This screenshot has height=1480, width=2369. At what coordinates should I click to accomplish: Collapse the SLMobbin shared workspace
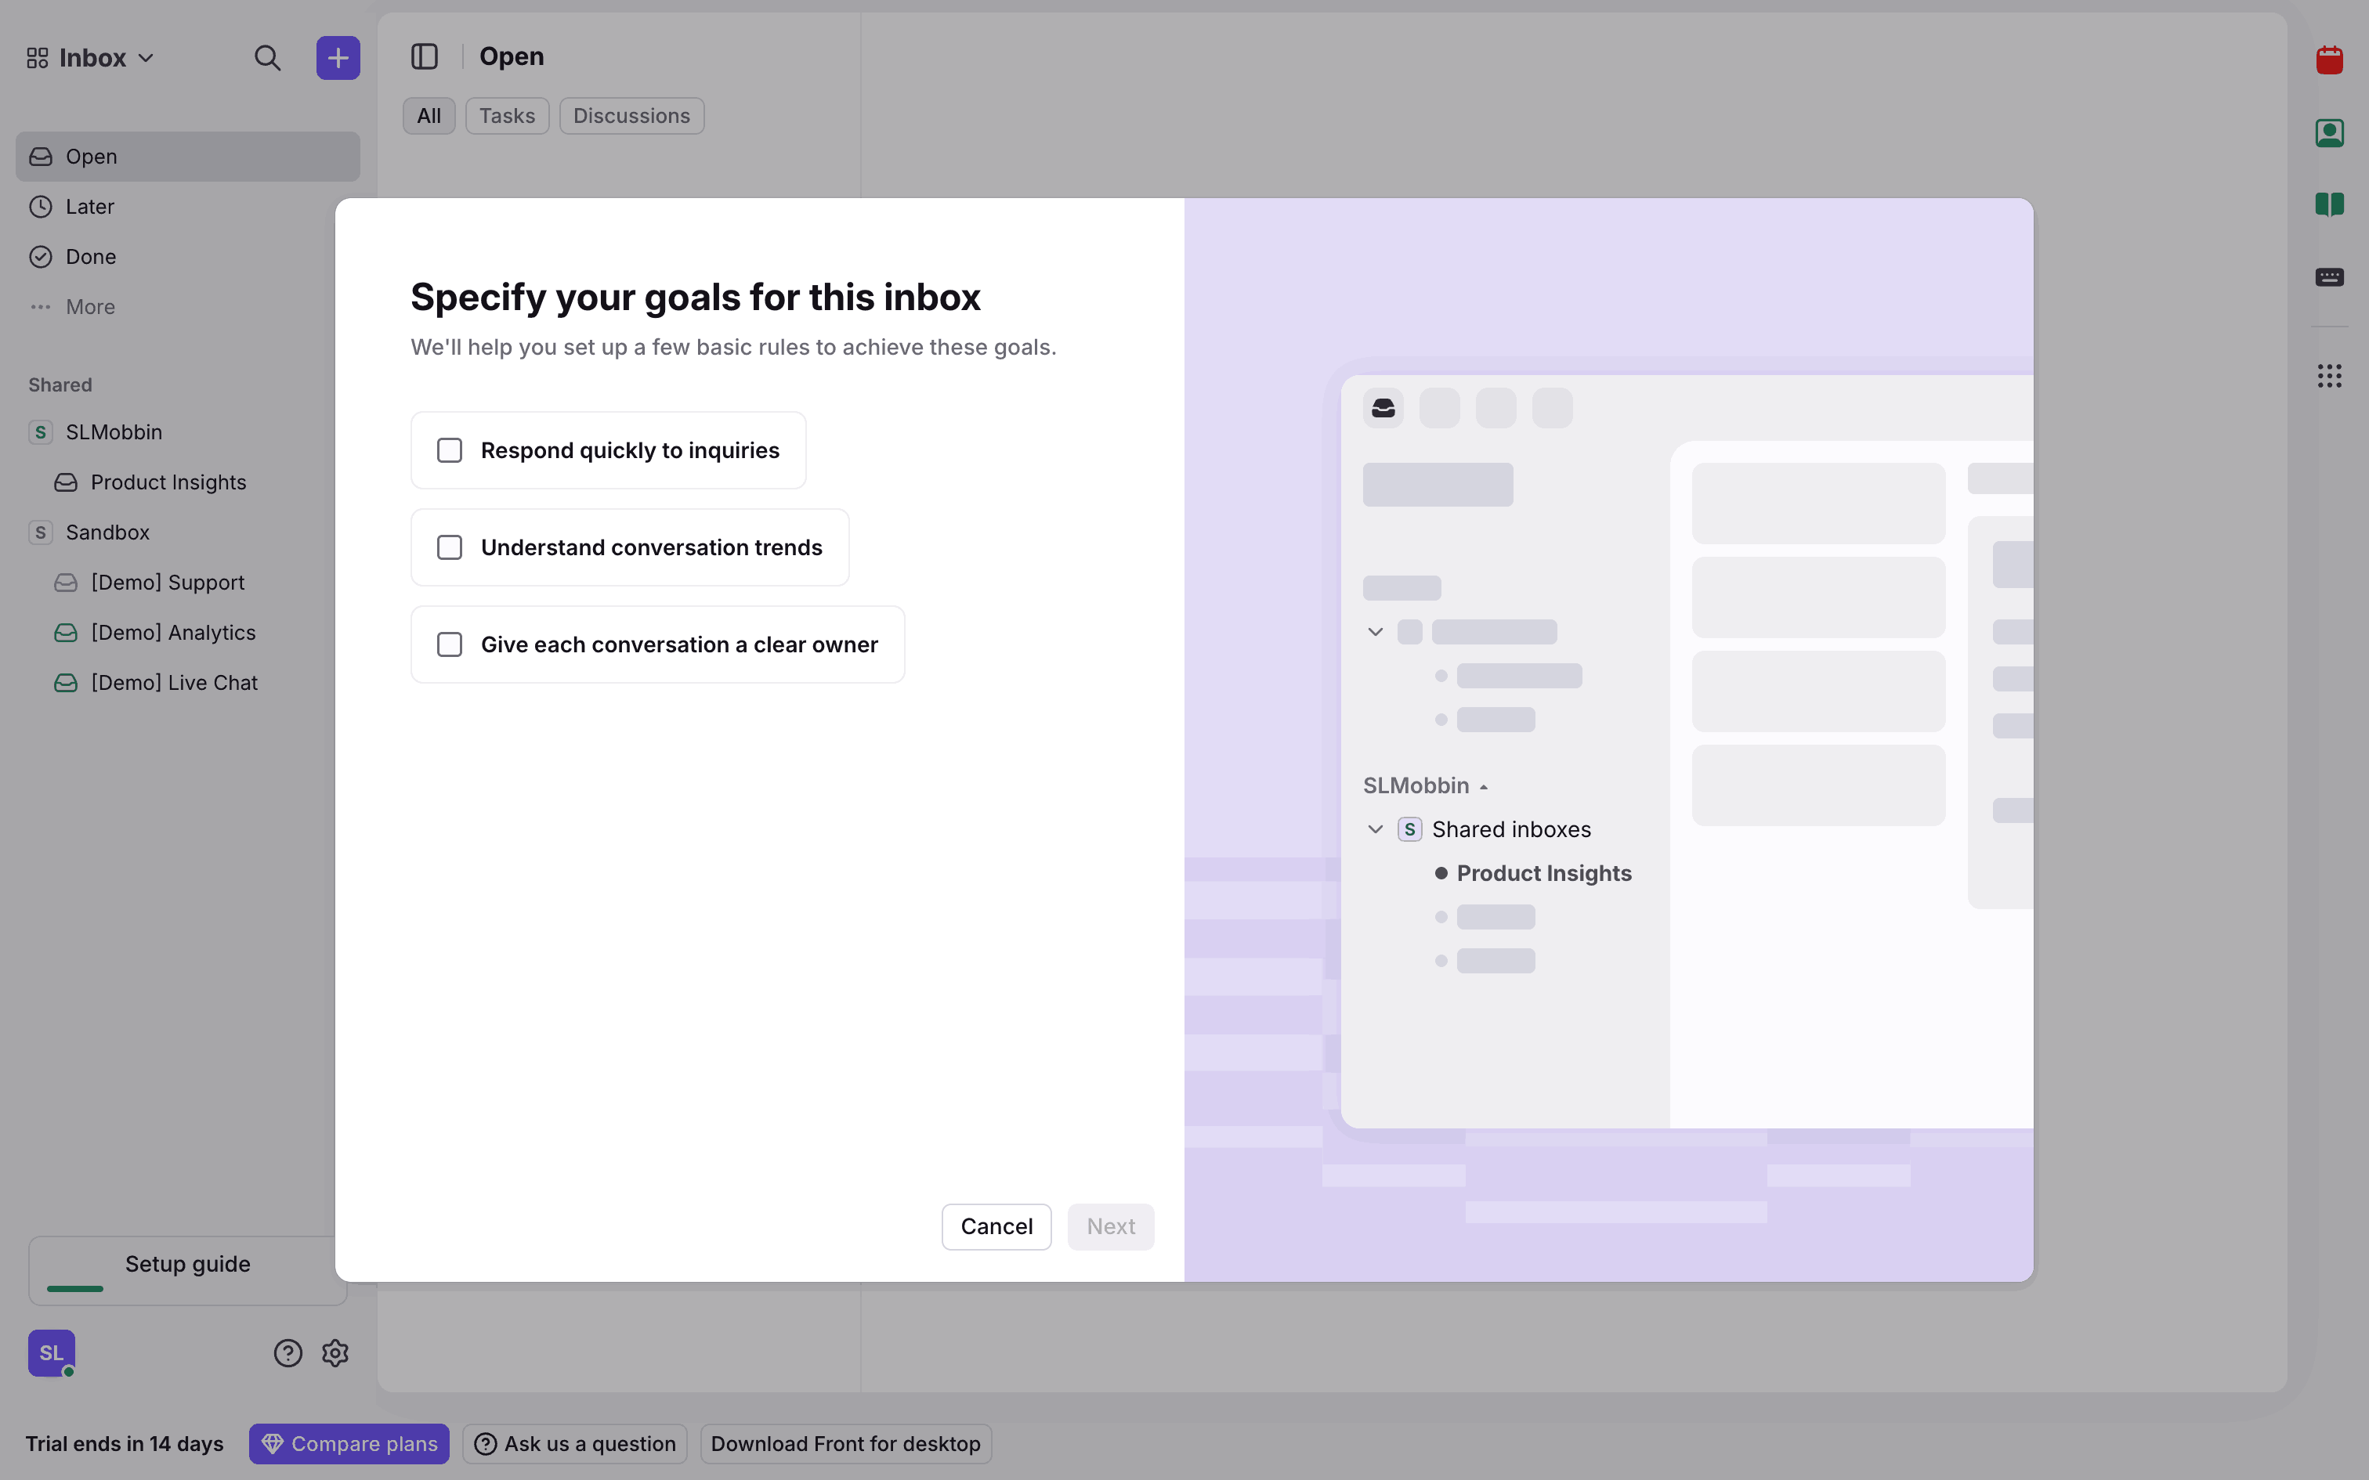pyautogui.click(x=113, y=431)
